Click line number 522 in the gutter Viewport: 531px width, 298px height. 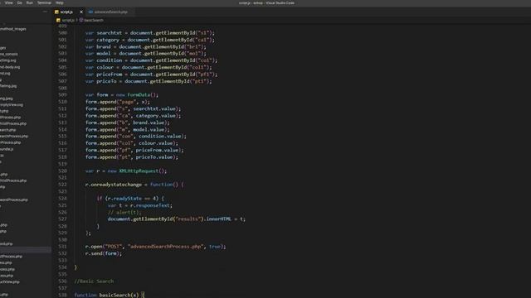click(63, 185)
